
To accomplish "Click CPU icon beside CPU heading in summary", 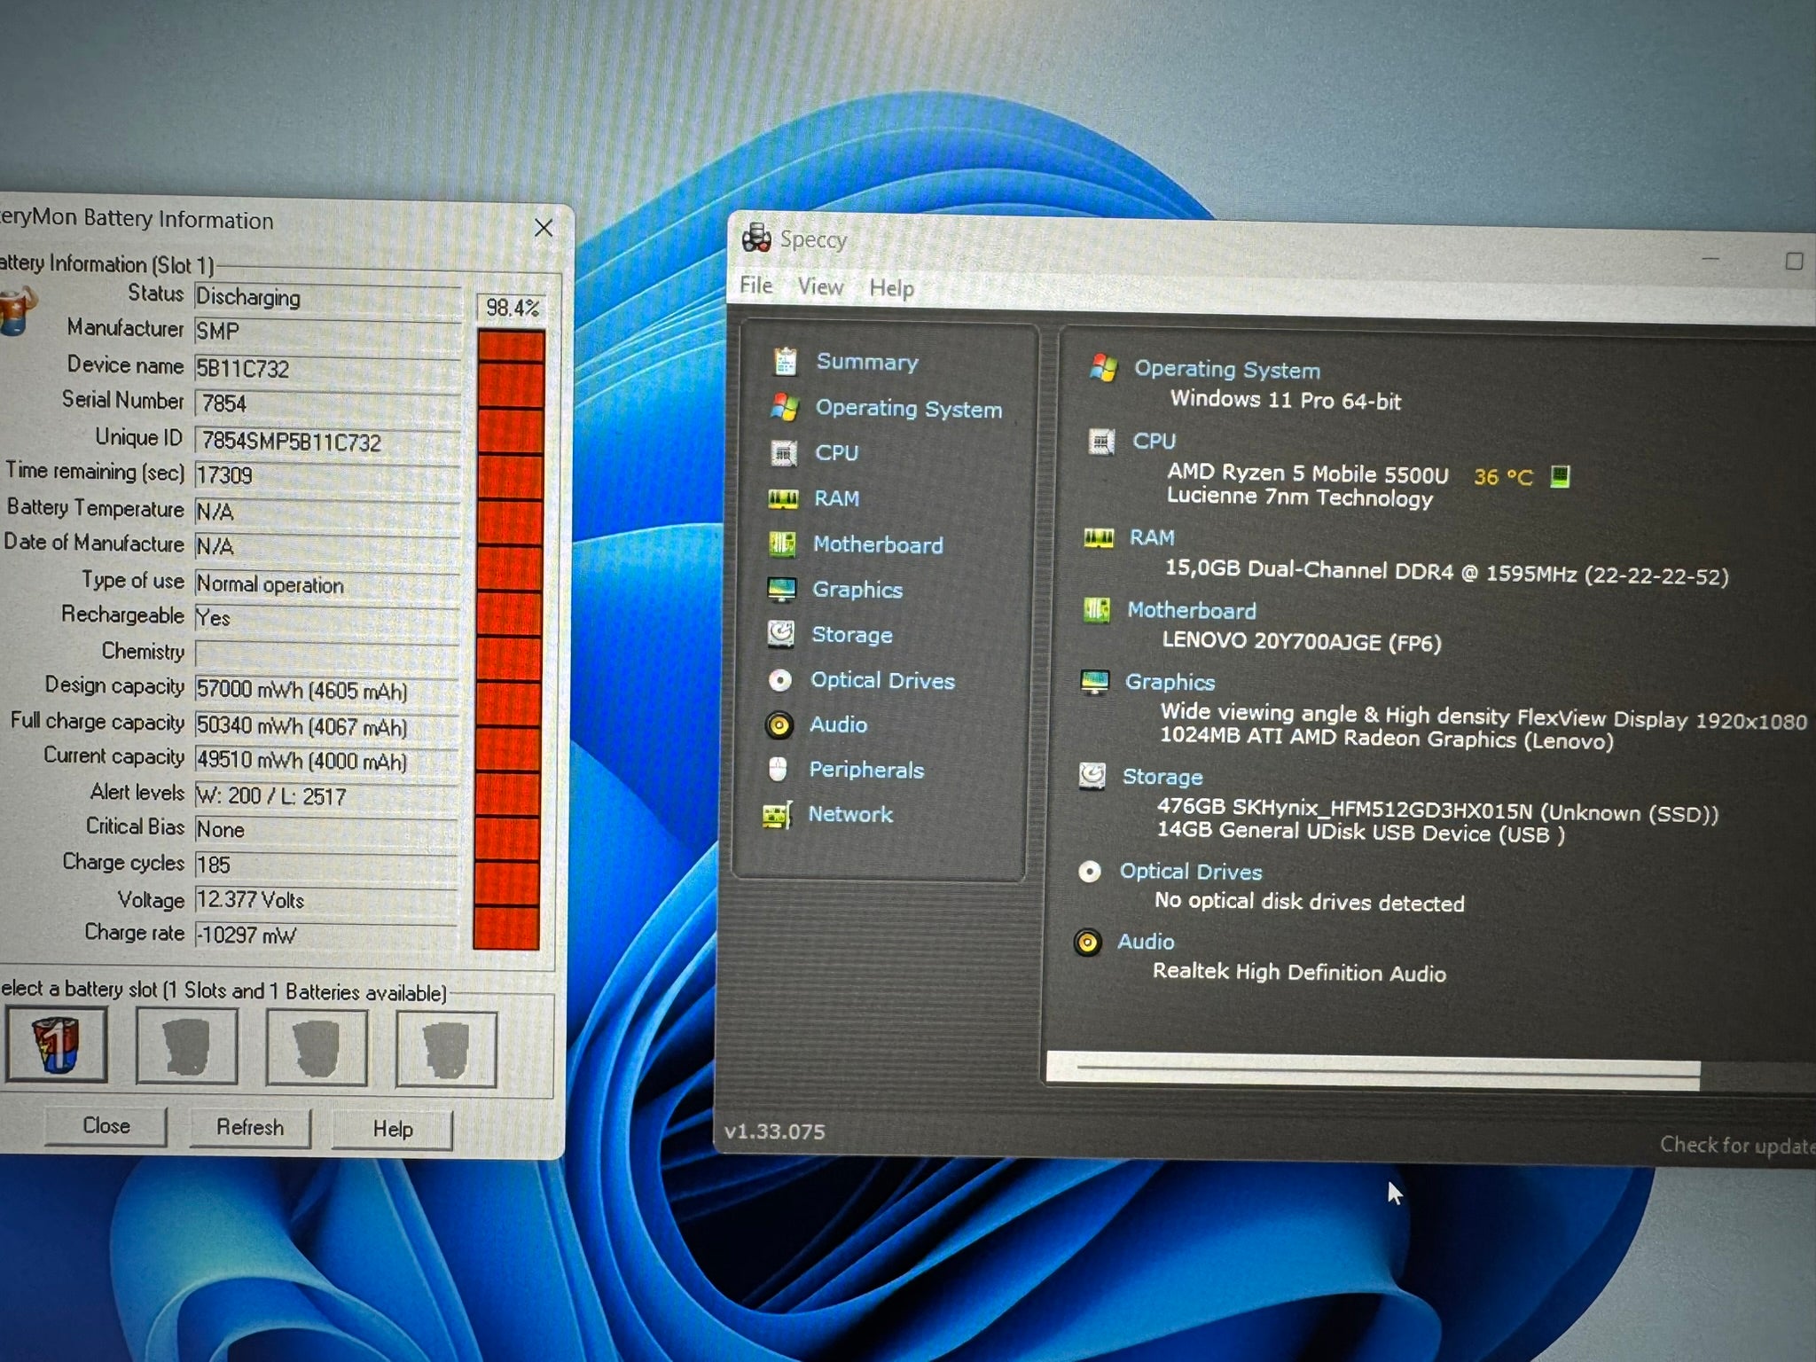I will [x=1100, y=441].
